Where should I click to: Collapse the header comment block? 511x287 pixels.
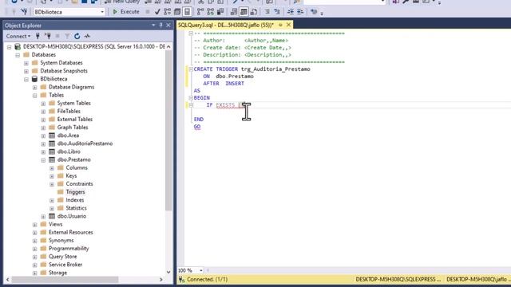coord(191,33)
